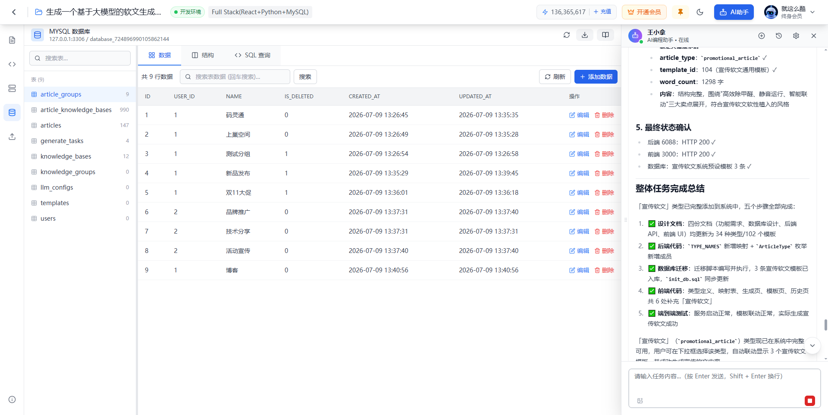Screen dimensions: 828x415
Task: Edit the 码灵通 row
Action: [x=579, y=115]
